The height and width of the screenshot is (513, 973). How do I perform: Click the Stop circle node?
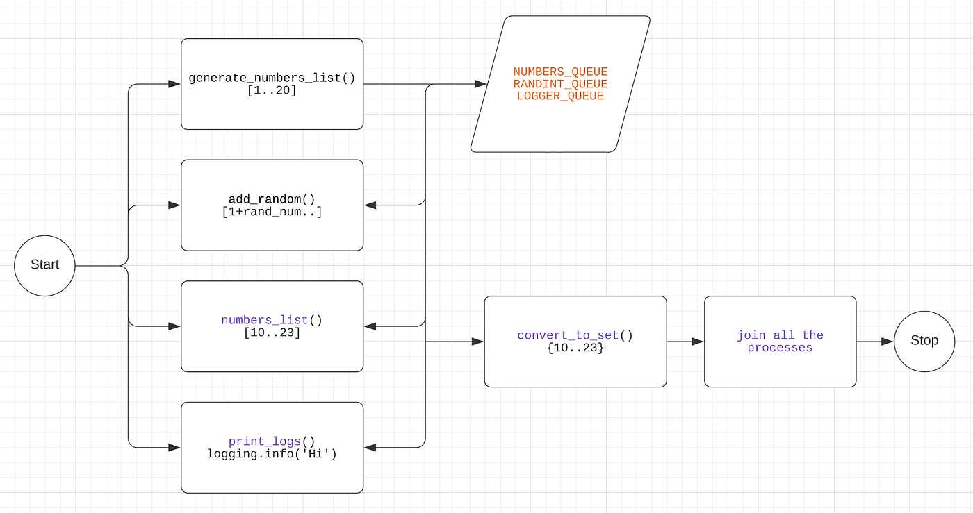point(924,341)
